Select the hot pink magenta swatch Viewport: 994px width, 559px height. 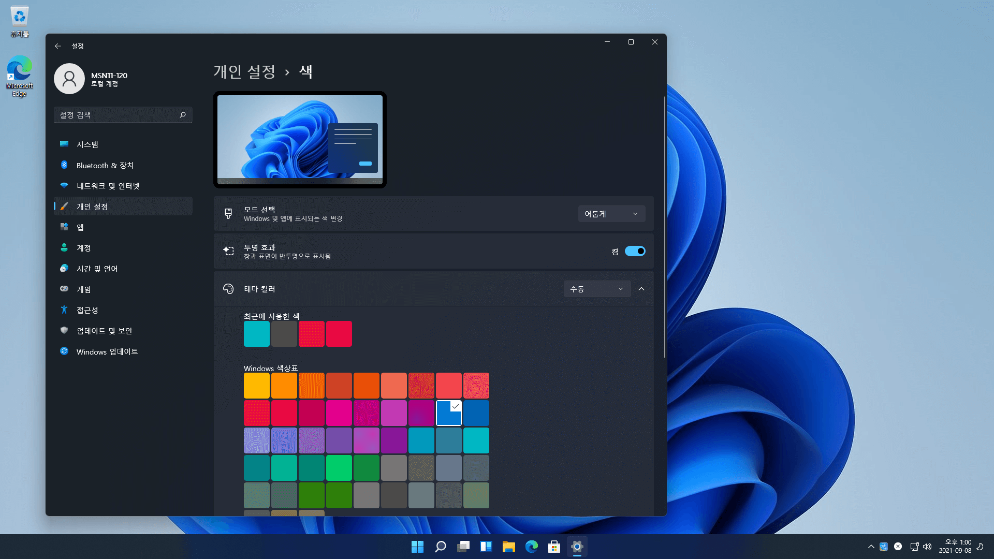[x=339, y=413]
